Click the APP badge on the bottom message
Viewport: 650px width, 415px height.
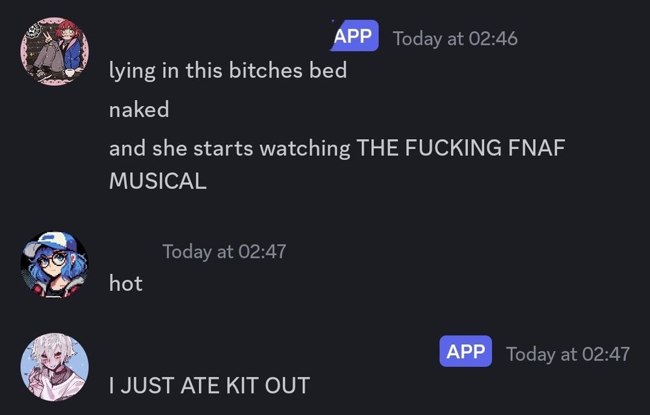[465, 352]
